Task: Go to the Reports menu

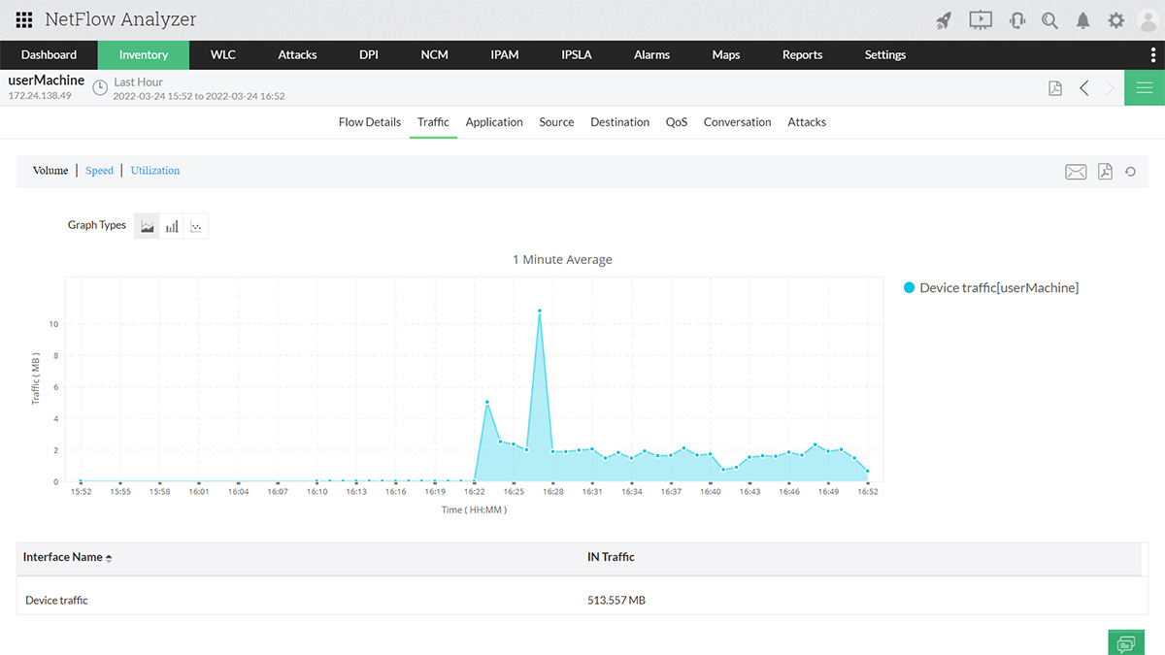Action: tap(802, 54)
